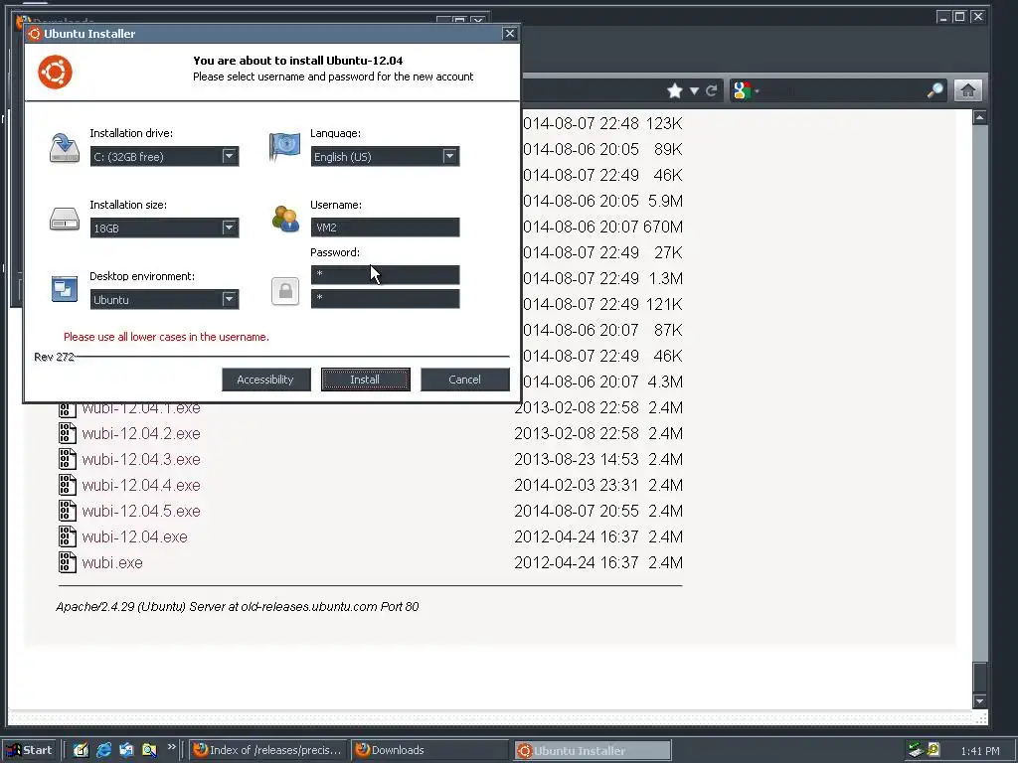1018x763 pixels.
Task: Click the password padlock icon
Action: (x=285, y=291)
